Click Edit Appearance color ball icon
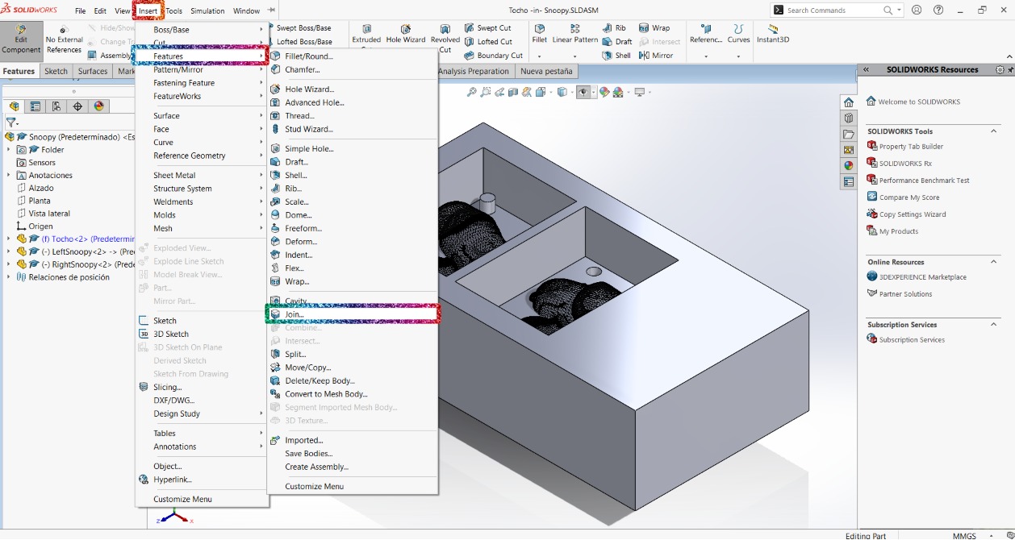The width and height of the screenshot is (1015, 540). pyautogui.click(x=604, y=92)
